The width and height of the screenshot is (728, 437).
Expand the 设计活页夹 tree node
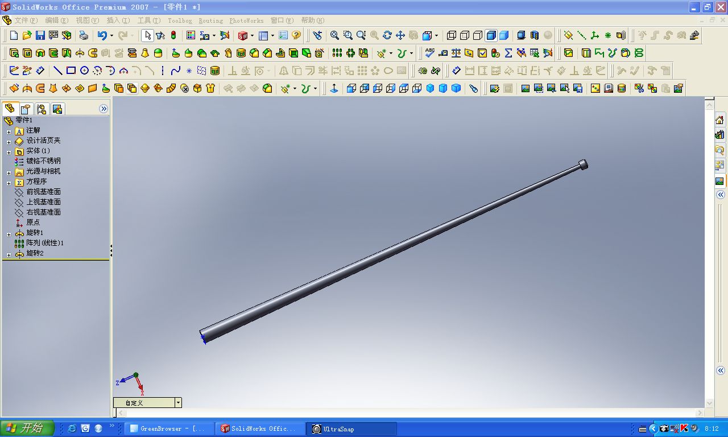pyautogui.click(x=9, y=142)
